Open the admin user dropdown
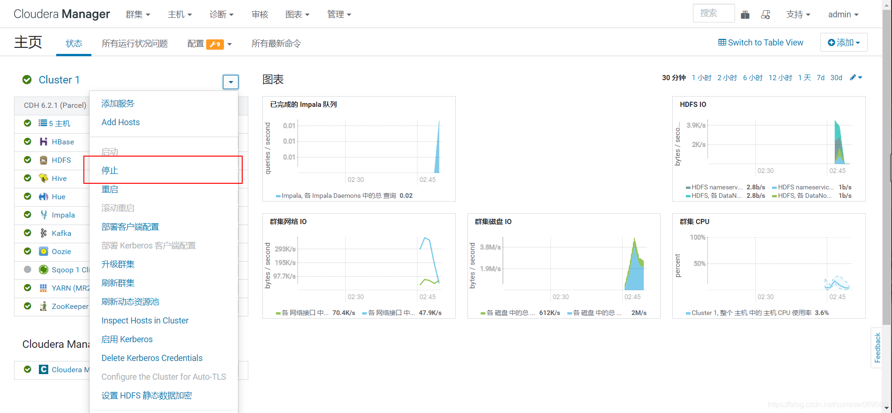Screen dimensions: 892x413 [x=843, y=15]
